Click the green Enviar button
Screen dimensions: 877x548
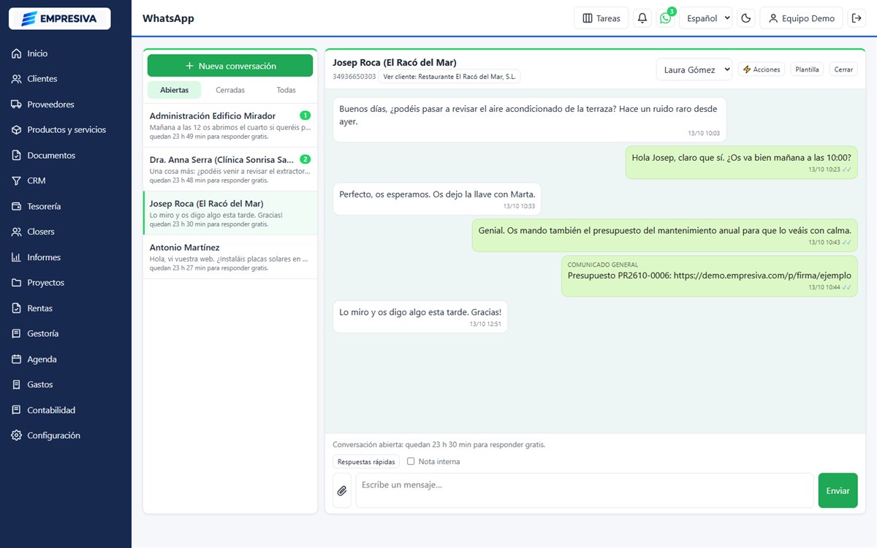click(838, 490)
